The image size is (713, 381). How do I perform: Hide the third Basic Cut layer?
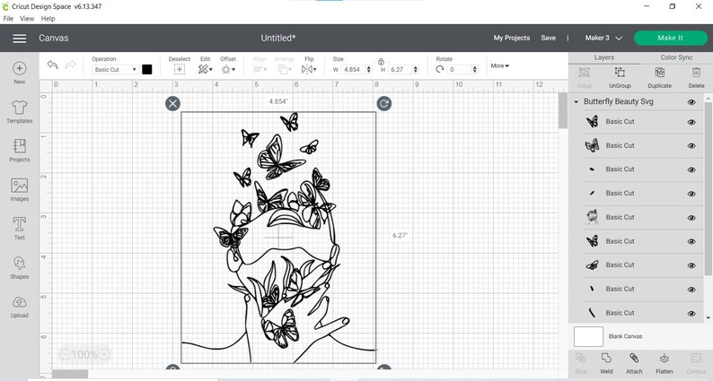click(691, 169)
